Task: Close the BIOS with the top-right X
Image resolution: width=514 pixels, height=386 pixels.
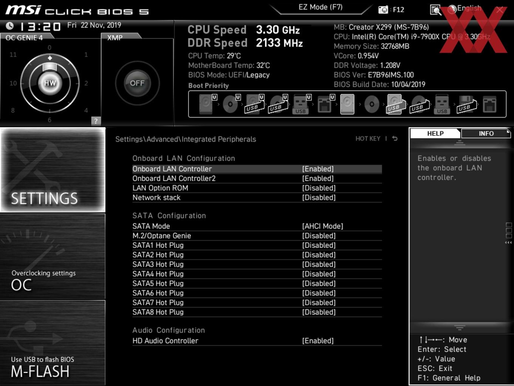Action: point(500,10)
